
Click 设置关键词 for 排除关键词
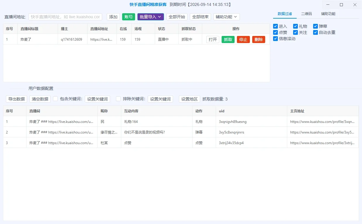[x=160, y=99]
